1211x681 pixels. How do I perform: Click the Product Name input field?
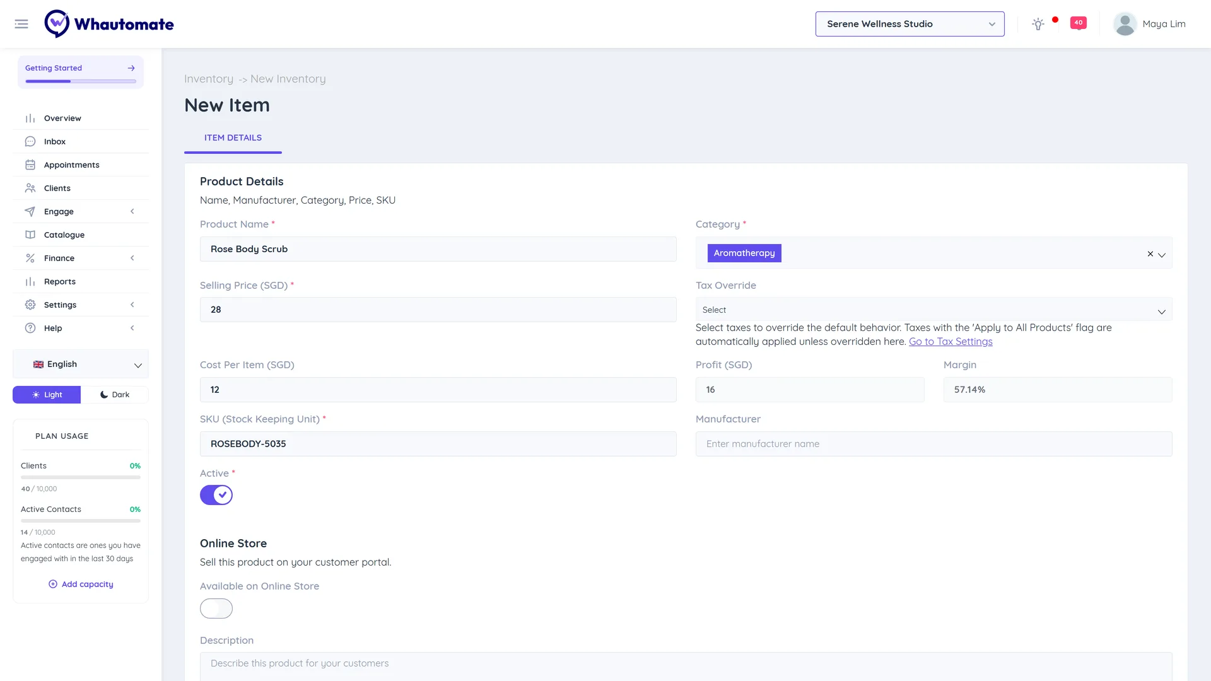click(438, 250)
